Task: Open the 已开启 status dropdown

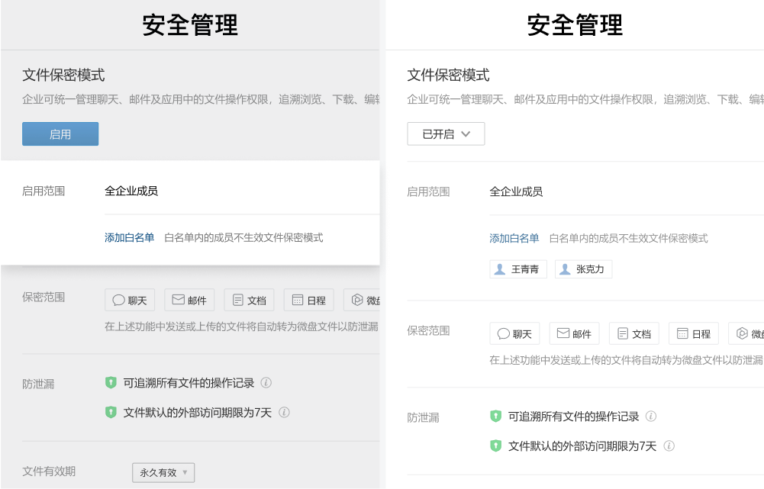Action: [446, 134]
